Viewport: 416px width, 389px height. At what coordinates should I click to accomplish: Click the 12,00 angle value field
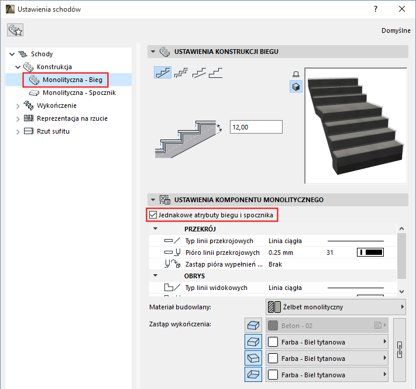256,127
